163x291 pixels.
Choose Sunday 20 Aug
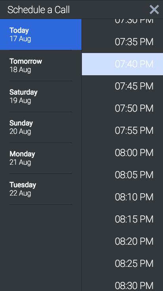(x=41, y=127)
